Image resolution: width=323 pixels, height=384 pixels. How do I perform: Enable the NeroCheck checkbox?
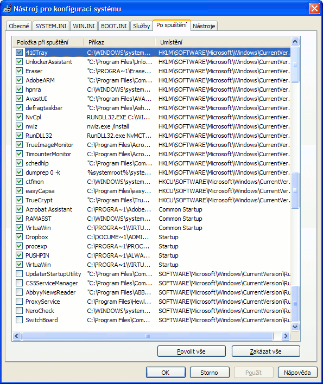19,311
